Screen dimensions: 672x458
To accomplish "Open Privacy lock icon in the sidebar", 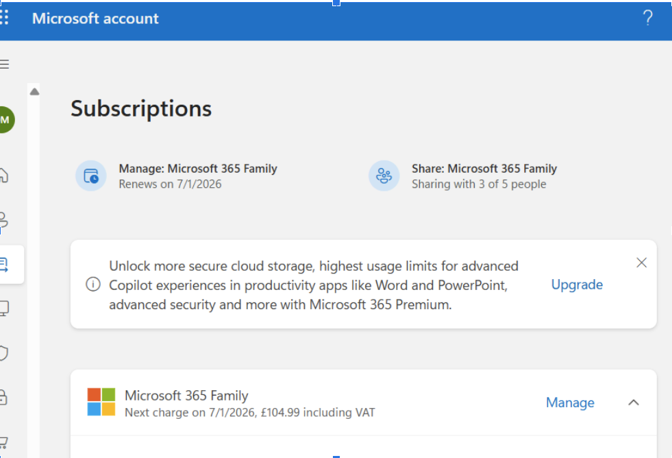I will click(4, 397).
